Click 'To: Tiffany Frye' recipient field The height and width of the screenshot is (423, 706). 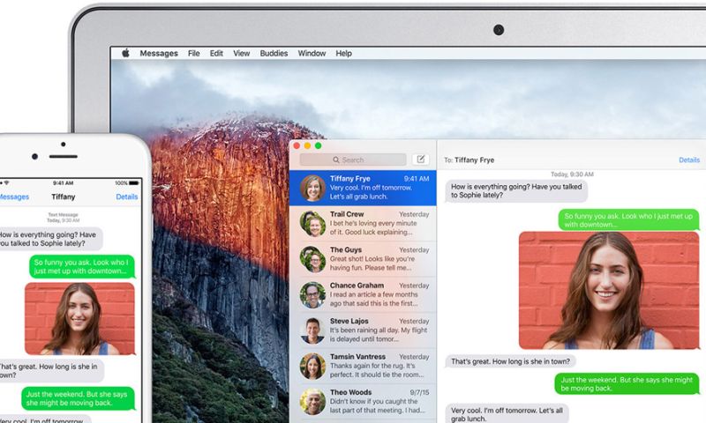469,160
